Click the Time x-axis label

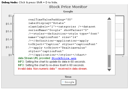pos(68,77)
